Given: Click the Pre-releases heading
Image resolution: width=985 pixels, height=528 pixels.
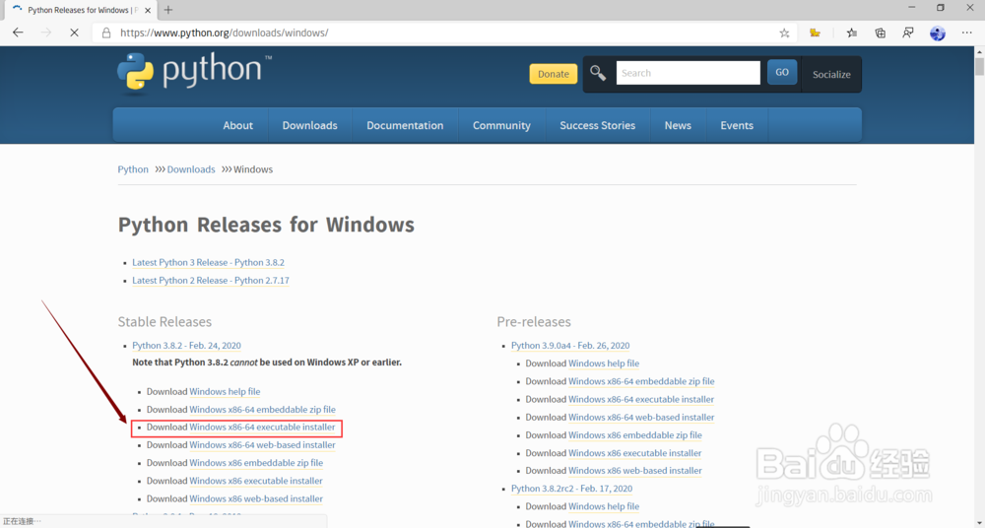Looking at the screenshot, I should (x=534, y=321).
